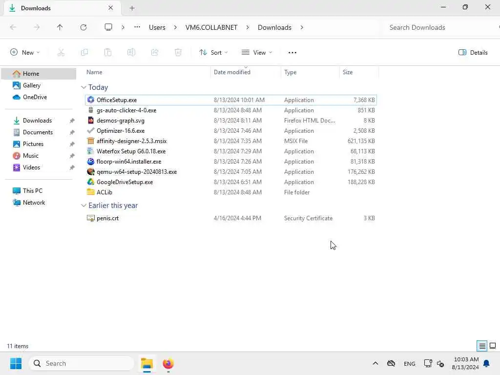The image size is (500, 375).
Task: Click the qemu-w64-setup file icon
Action: point(91,171)
